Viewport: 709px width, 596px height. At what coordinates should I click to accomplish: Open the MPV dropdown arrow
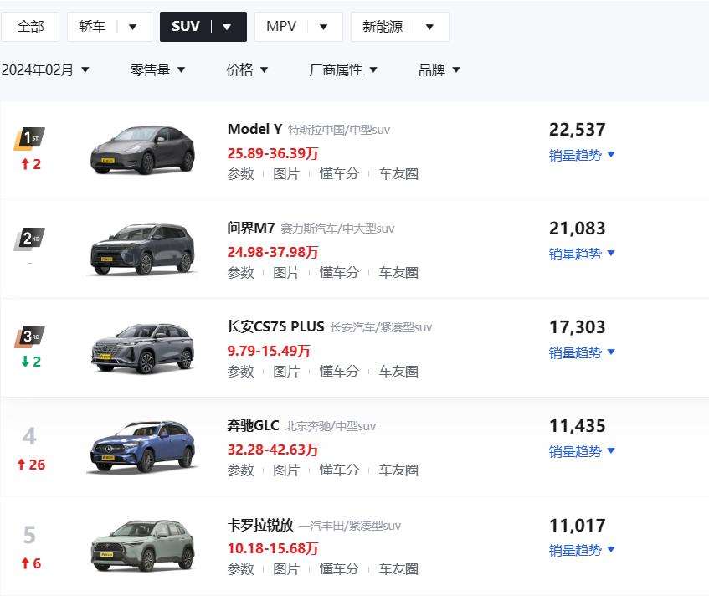(323, 27)
